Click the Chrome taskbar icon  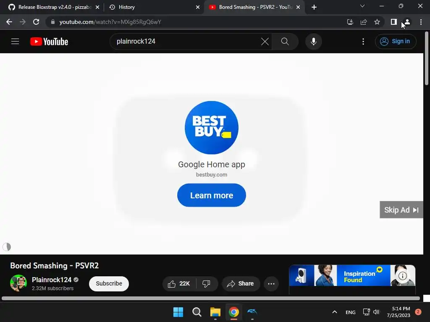click(x=233, y=312)
